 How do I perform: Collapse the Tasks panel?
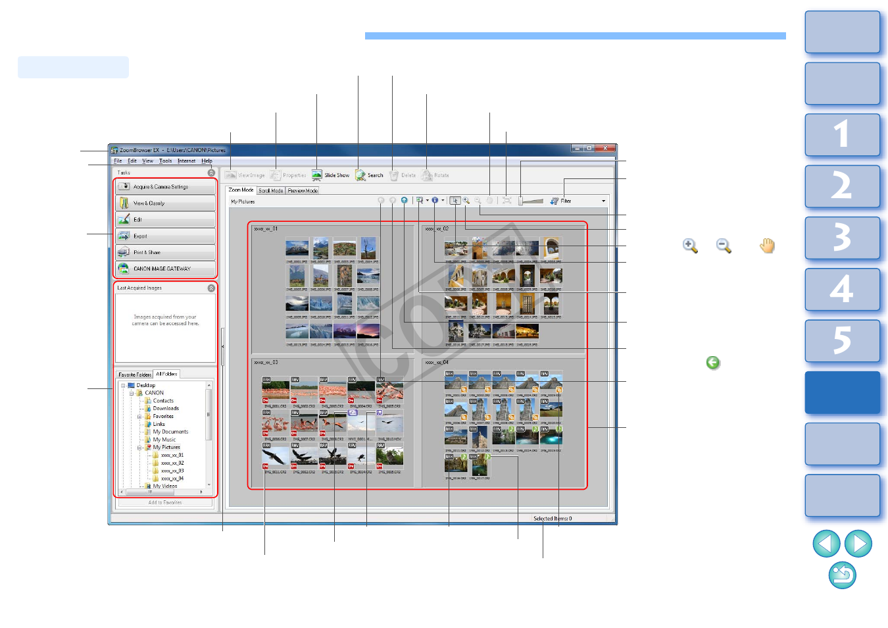[x=211, y=172]
